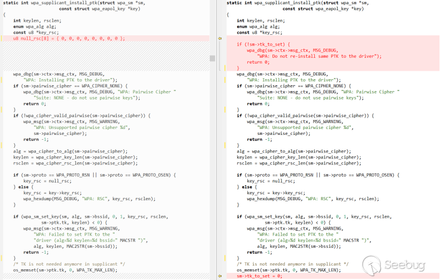This screenshot has height=280, width=440.
Task: Click 'int keylen, rsclen;' in right pane
Action: [x=261, y=20]
